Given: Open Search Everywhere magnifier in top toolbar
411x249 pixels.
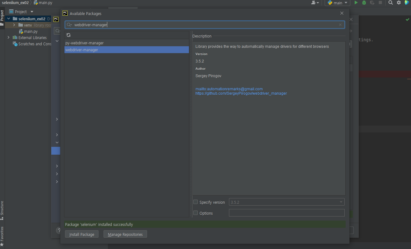Looking at the screenshot, I should 391,2.
